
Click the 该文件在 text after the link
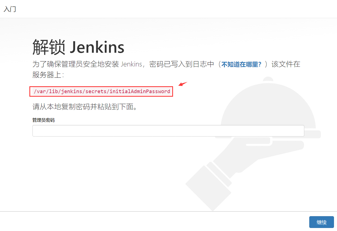tap(286, 65)
